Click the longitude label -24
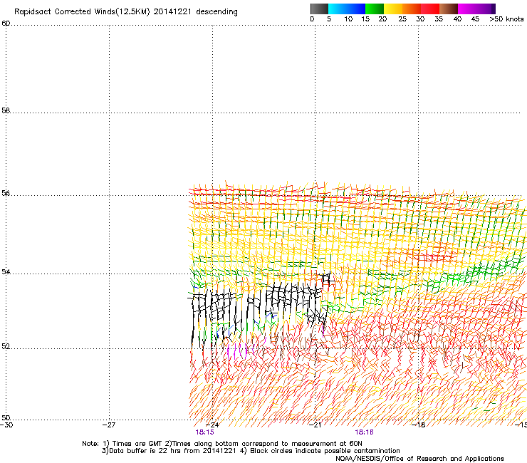 coord(212,425)
